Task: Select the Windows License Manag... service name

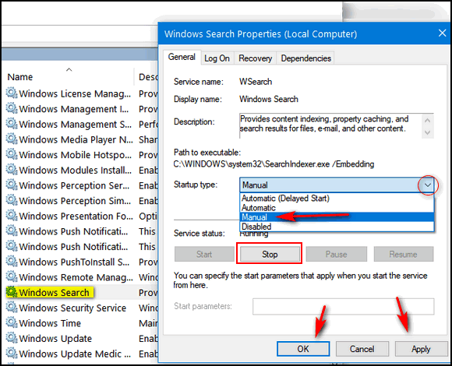Action: [x=75, y=94]
